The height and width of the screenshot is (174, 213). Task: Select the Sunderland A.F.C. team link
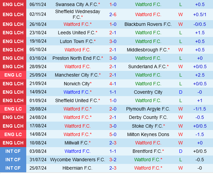click(x=147, y=67)
